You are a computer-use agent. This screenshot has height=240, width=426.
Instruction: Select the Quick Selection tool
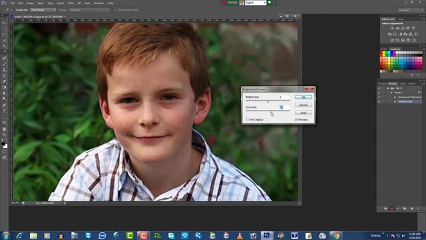point(4,40)
